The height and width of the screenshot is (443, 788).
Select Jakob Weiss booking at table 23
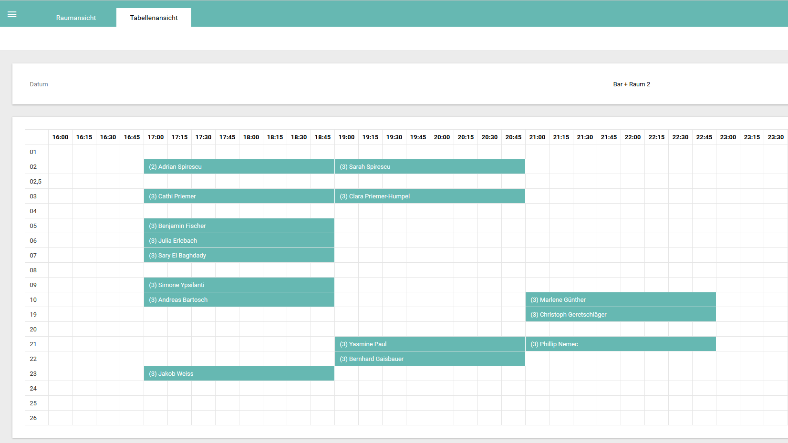click(238, 374)
